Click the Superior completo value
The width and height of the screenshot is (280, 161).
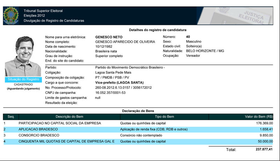(x=109, y=56)
